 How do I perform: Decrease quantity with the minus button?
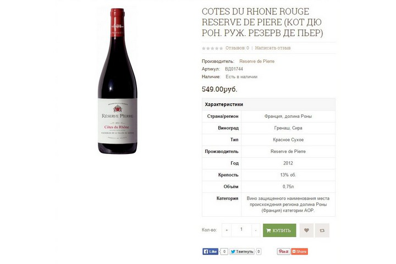click(256, 230)
